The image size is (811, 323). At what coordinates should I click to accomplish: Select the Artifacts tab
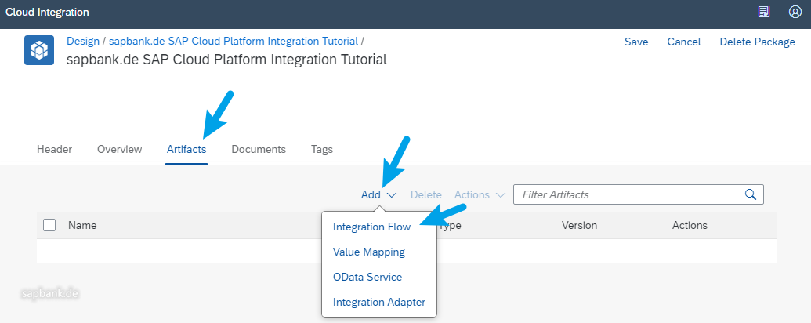[x=186, y=149]
